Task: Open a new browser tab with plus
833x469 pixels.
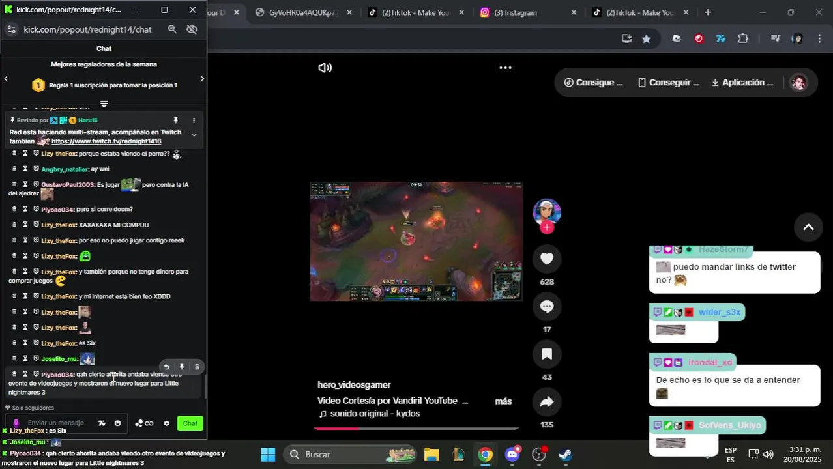Action: click(x=708, y=12)
